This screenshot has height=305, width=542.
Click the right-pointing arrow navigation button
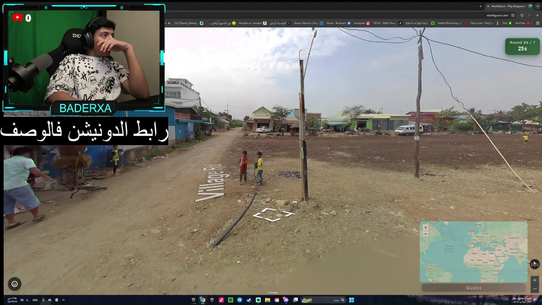[537, 15]
